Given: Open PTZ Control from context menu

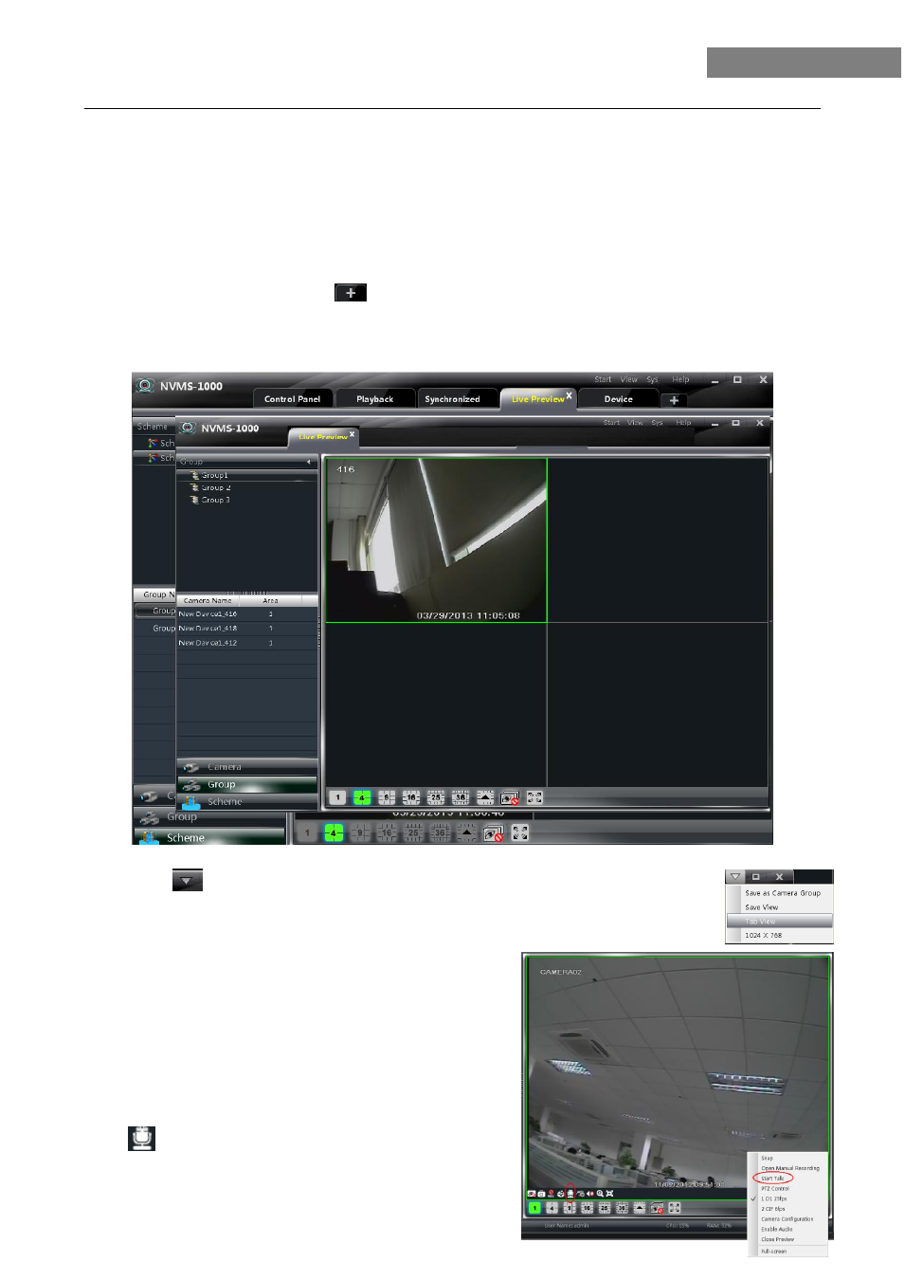Looking at the screenshot, I should point(788,1189).
